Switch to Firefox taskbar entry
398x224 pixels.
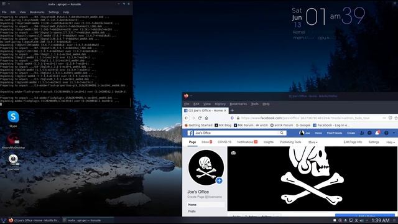pos(34,220)
